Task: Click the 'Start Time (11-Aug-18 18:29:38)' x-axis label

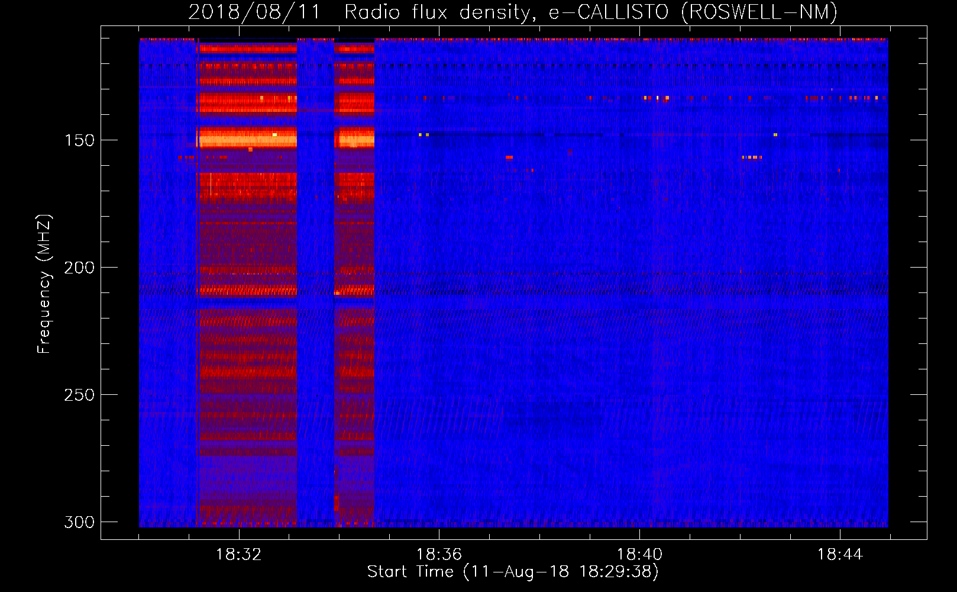Action: click(513, 572)
